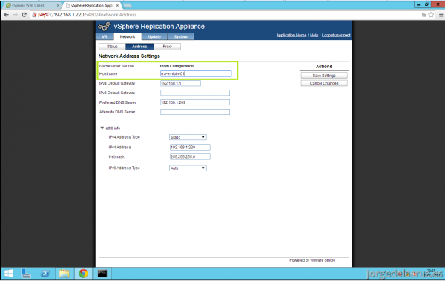445x281 pixels.
Task: Switch to the Update tab
Action: point(154,36)
